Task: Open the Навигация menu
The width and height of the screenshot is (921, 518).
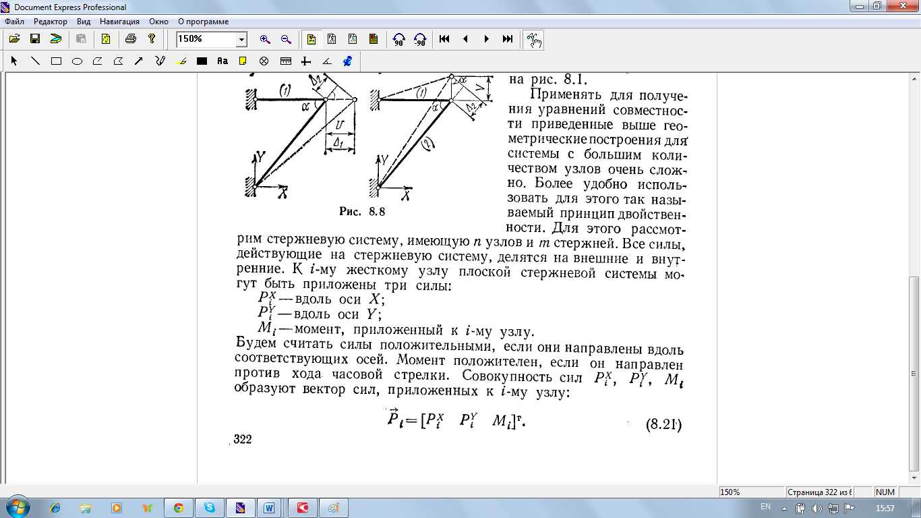Action: (120, 22)
